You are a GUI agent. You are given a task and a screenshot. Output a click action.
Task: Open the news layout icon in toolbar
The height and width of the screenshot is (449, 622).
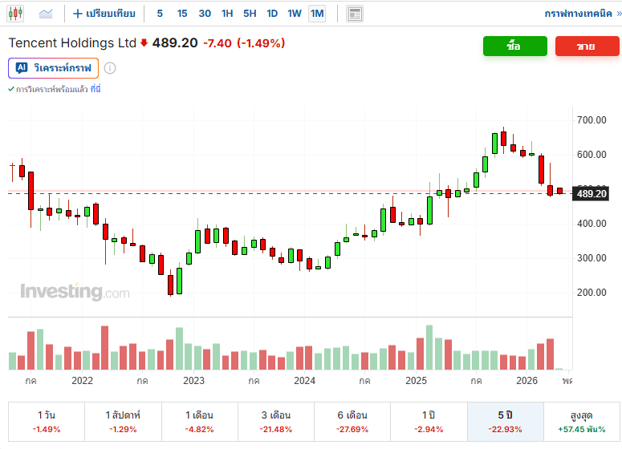pyautogui.click(x=355, y=14)
